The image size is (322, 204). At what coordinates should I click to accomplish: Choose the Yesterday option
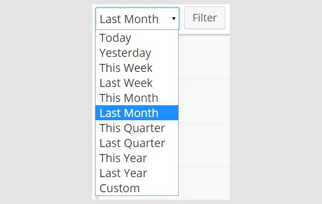137,53
